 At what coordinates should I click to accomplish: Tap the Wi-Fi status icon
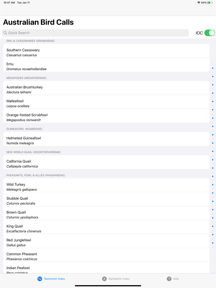pyautogui.click(x=199, y=3)
